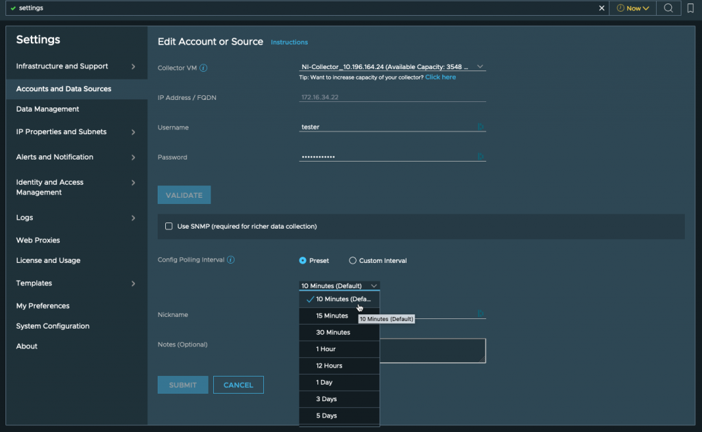Open the Now time range dropdown
The width and height of the screenshot is (702, 432).
tap(632, 8)
